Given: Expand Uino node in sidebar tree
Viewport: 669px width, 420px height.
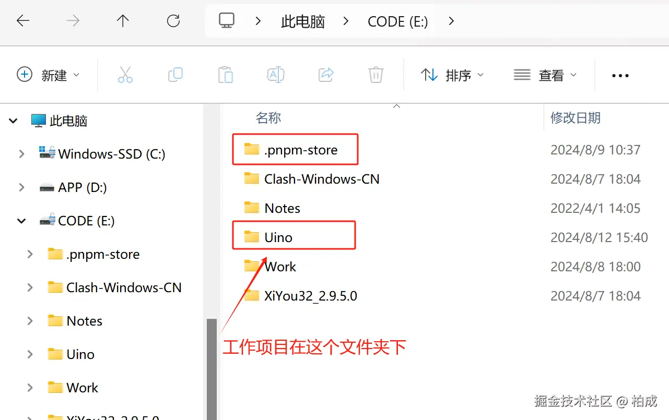Looking at the screenshot, I should (x=30, y=354).
